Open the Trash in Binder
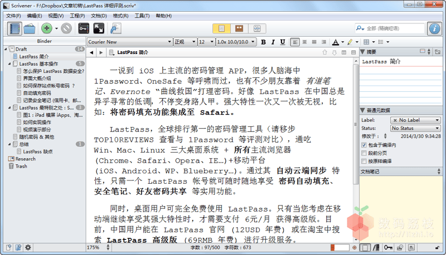 [21, 166]
